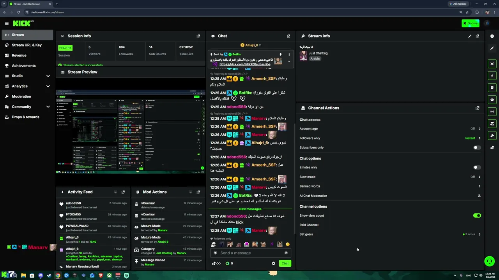Open the emoji picker in message box
Image resolution: width=499 pixels, height=280 pixels.
coord(286,253)
